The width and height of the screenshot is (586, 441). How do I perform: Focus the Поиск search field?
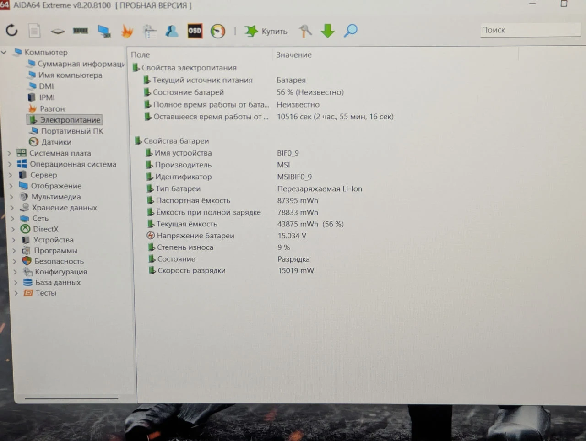coord(530,30)
